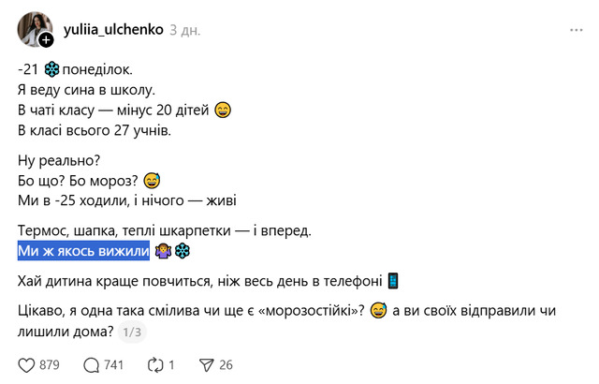Viewport: 599px width, 384px height.
Task: Click the 26 shares count
Action: click(226, 364)
